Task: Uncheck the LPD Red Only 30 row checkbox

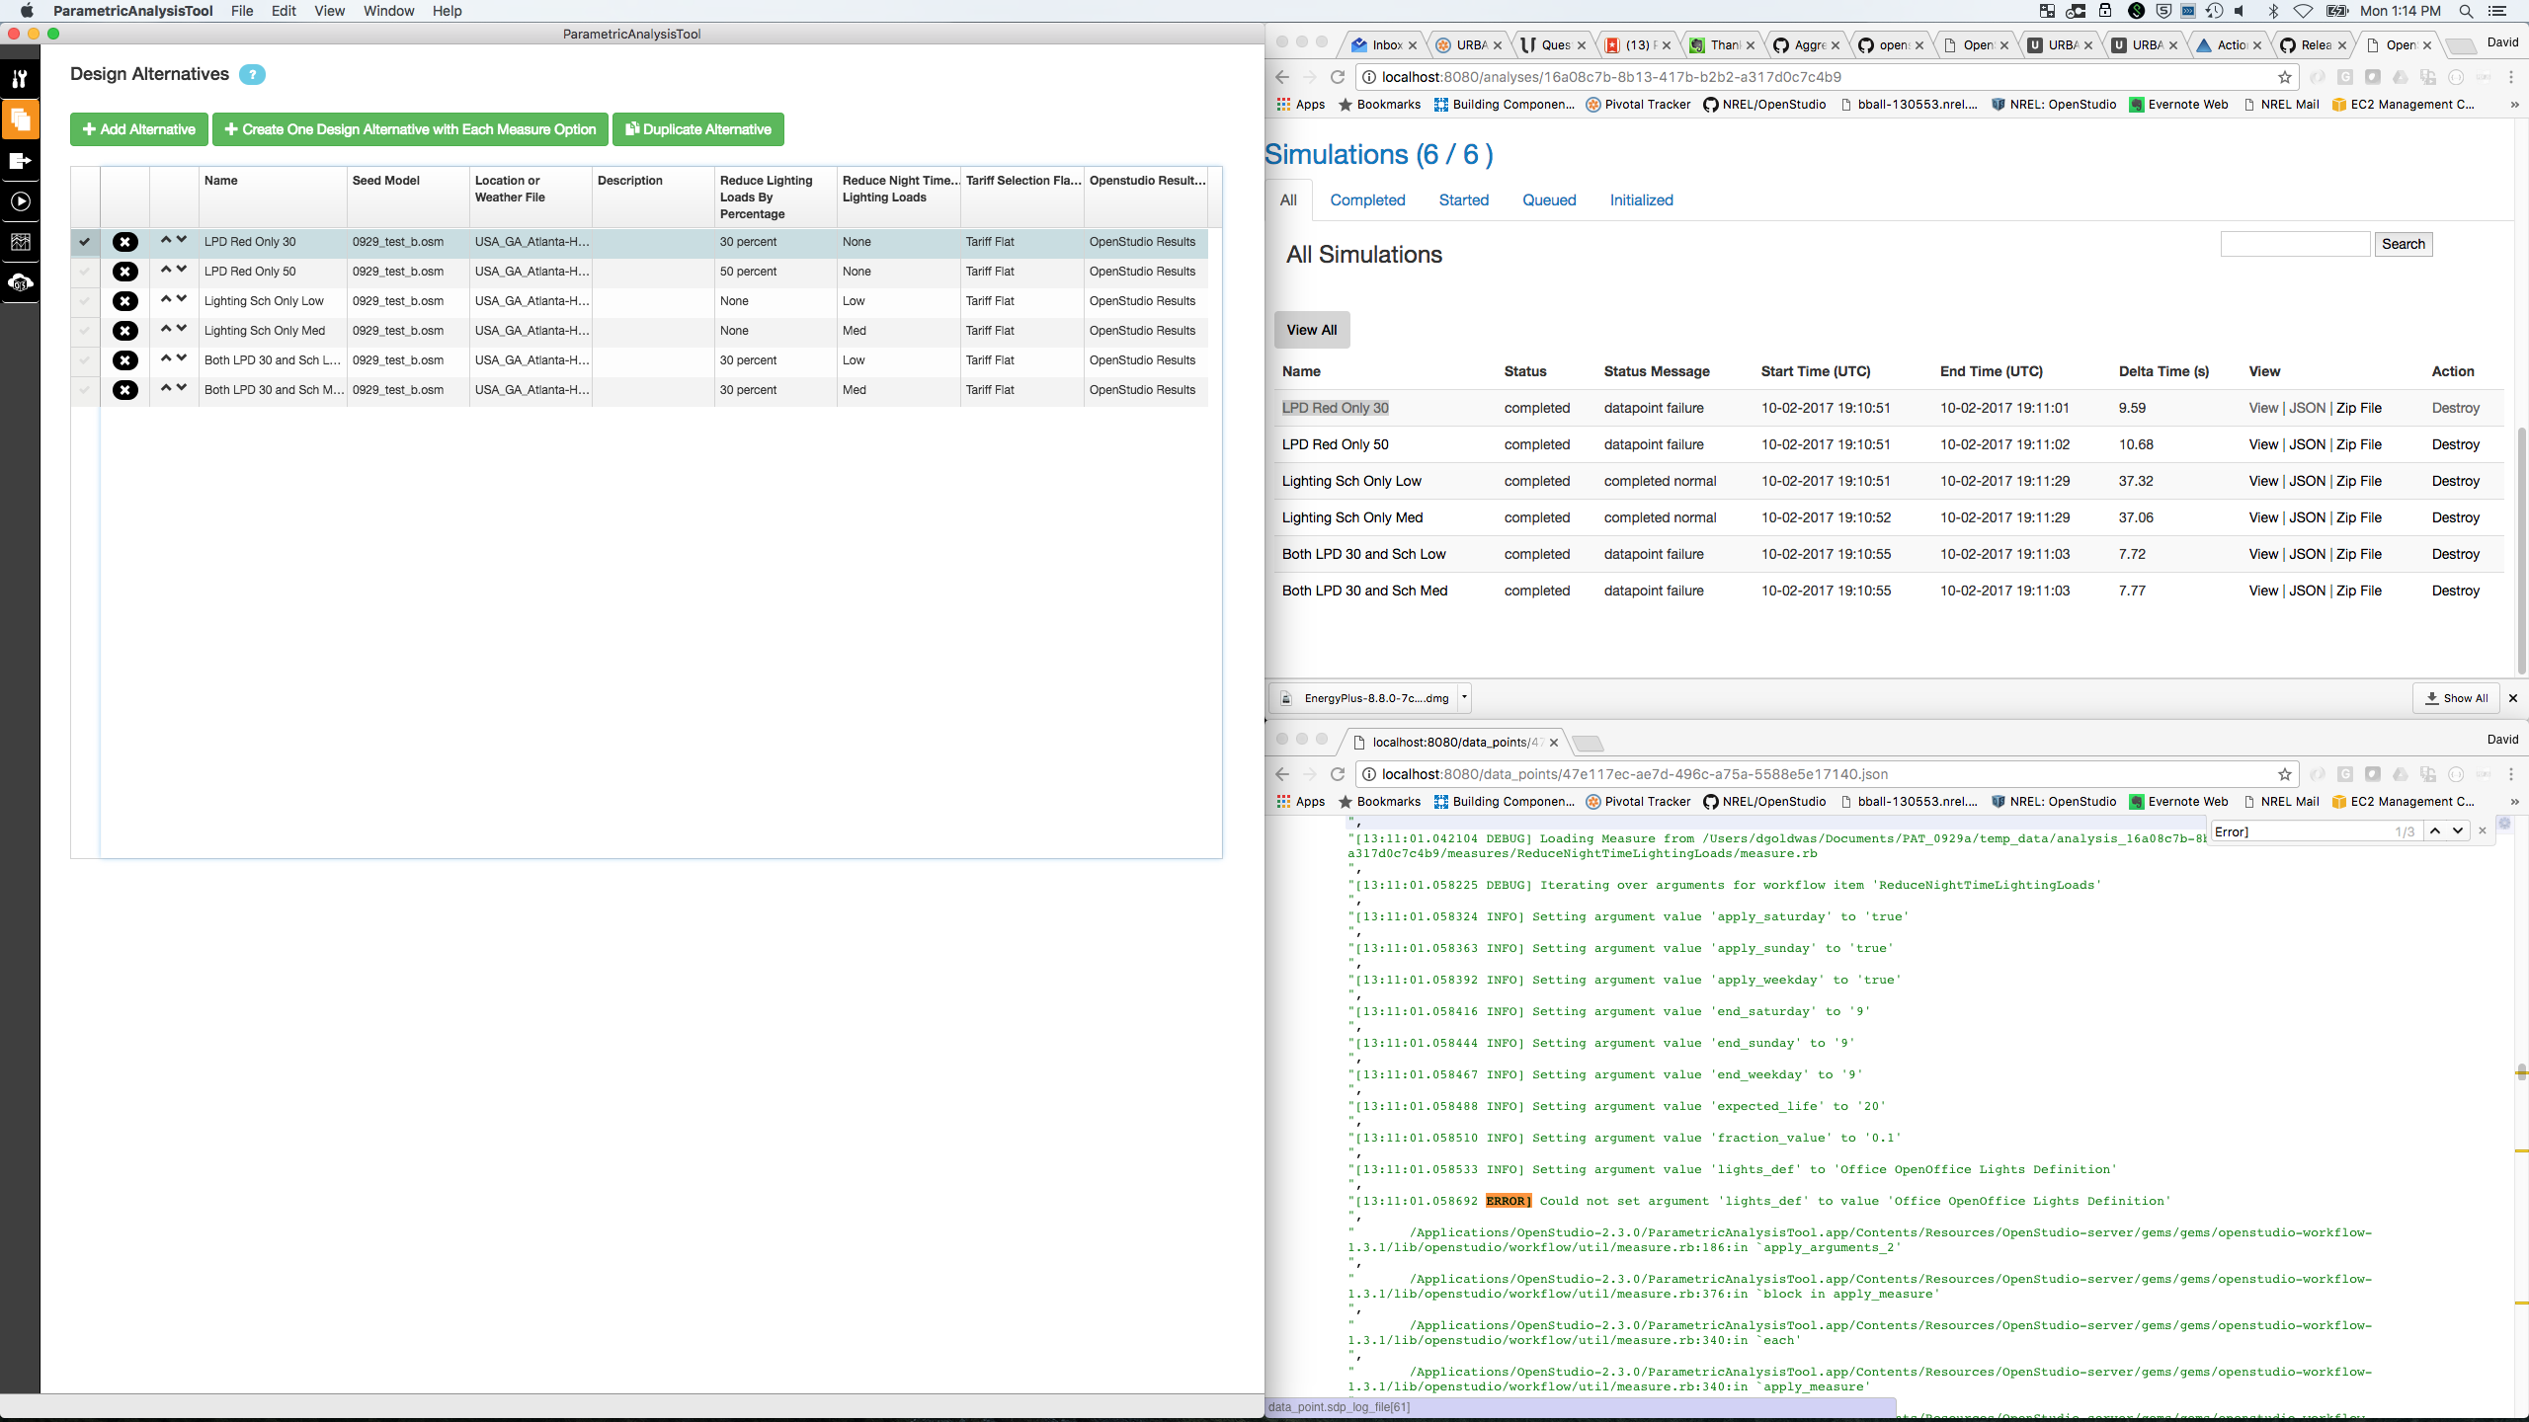Action: click(85, 242)
